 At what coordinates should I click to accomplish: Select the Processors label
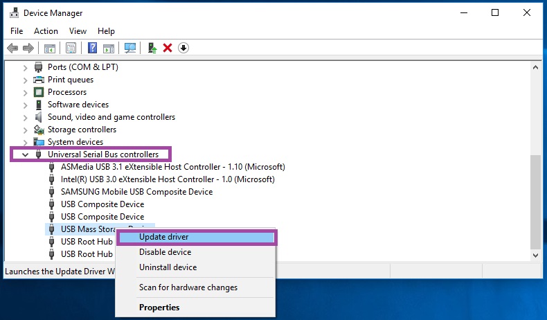[67, 92]
